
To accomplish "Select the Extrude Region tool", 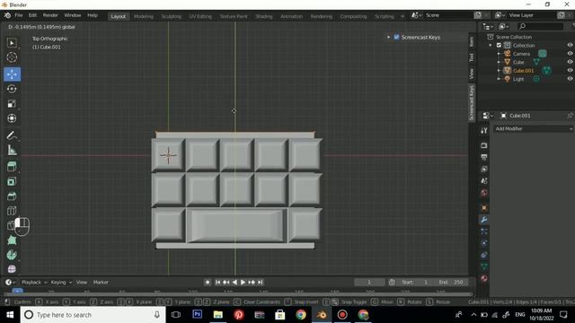I will 12,167.
